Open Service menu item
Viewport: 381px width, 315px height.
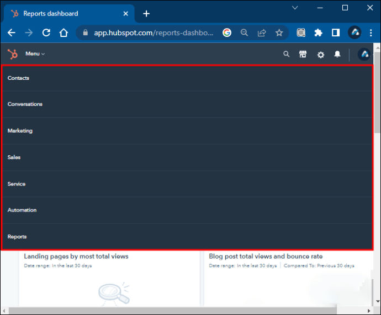(187, 184)
